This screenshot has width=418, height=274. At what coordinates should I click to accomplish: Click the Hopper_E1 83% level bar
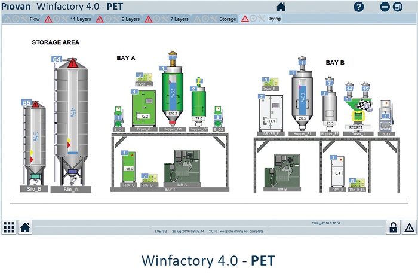coord(302,98)
